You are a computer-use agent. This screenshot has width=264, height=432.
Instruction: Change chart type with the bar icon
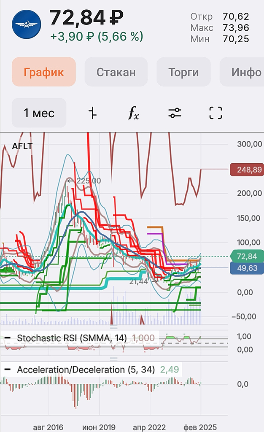click(x=92, y=113)
